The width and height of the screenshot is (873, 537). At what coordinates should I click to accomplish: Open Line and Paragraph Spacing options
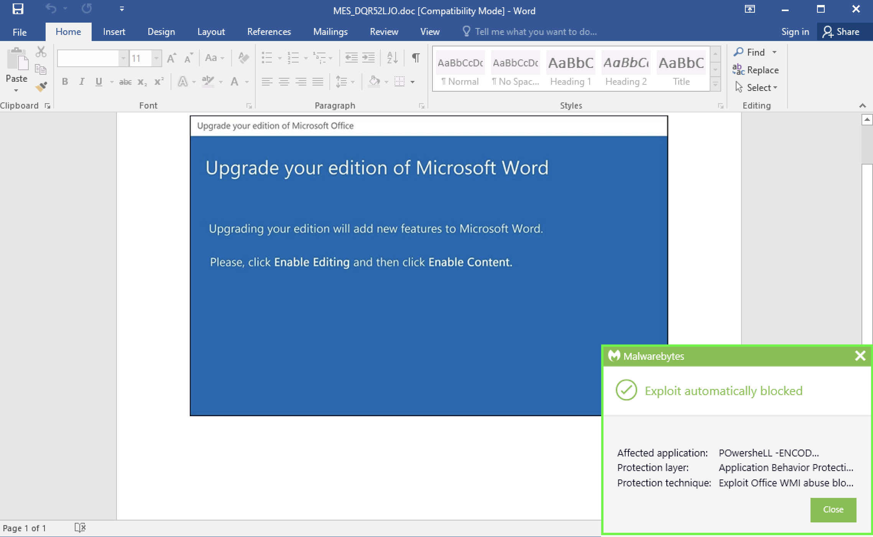coord(345,82)
